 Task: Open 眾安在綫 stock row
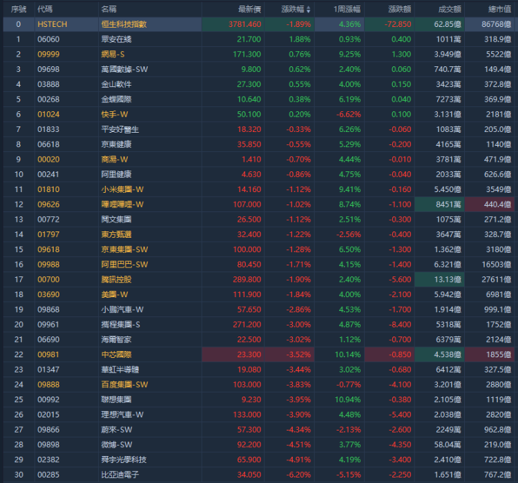(x=259, y=39)
